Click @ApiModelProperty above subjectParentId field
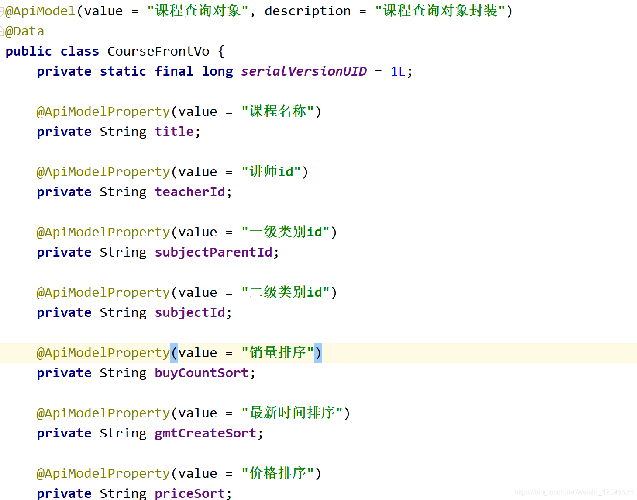This screenshot has height=500, width=637. pos(103,232)
